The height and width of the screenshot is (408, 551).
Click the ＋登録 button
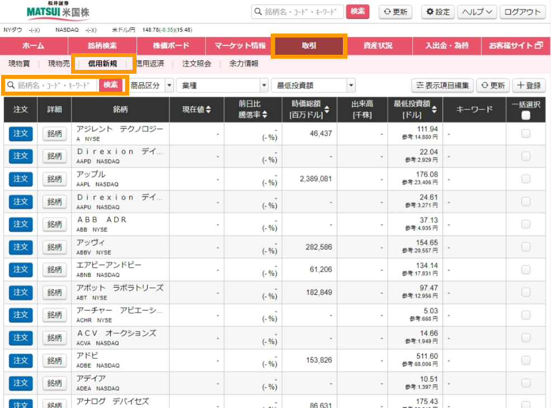pyautogui.click(x=529, y=86)
